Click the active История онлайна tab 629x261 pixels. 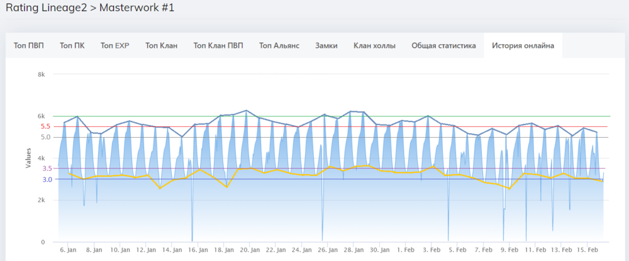(523, 45)
